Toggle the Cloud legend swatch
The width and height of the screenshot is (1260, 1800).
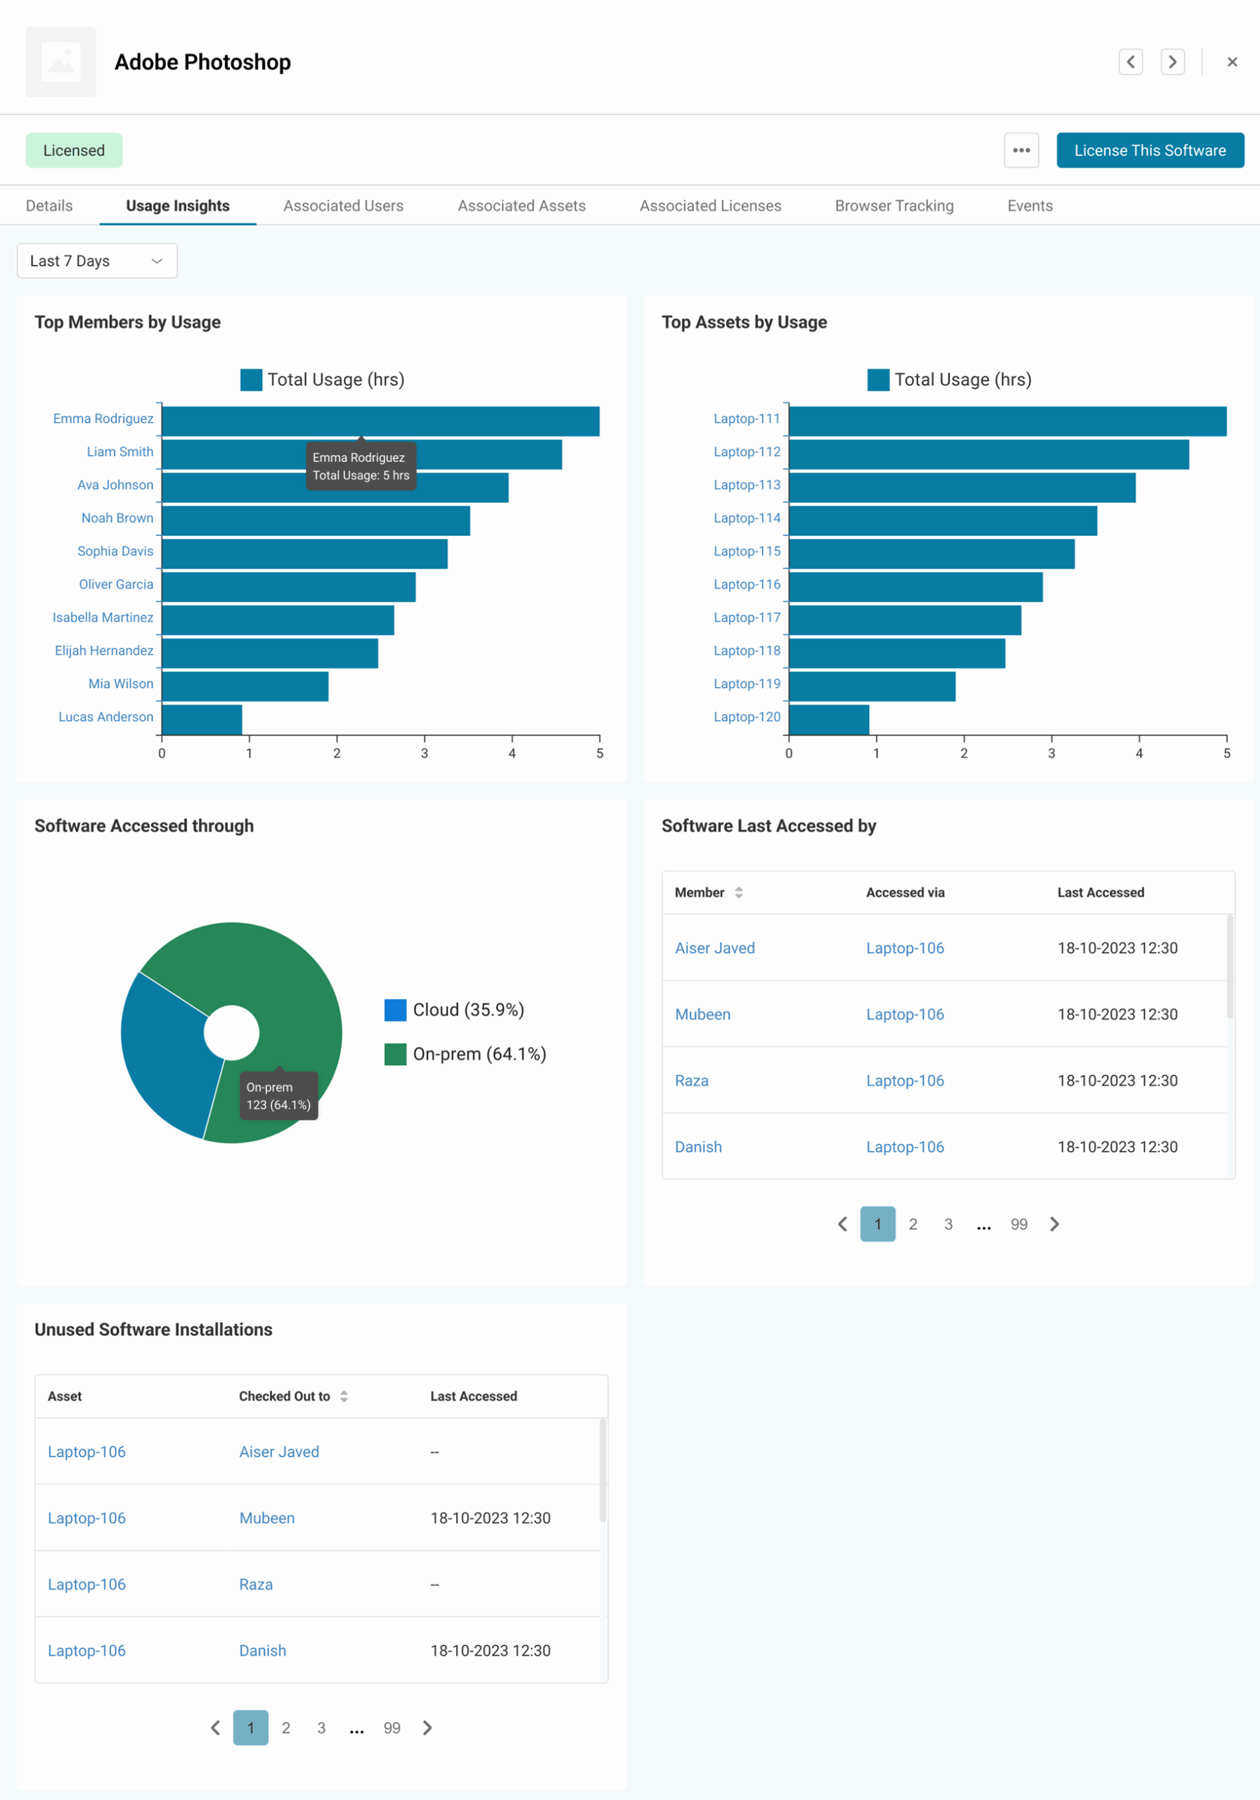(x=395, y=1010)
